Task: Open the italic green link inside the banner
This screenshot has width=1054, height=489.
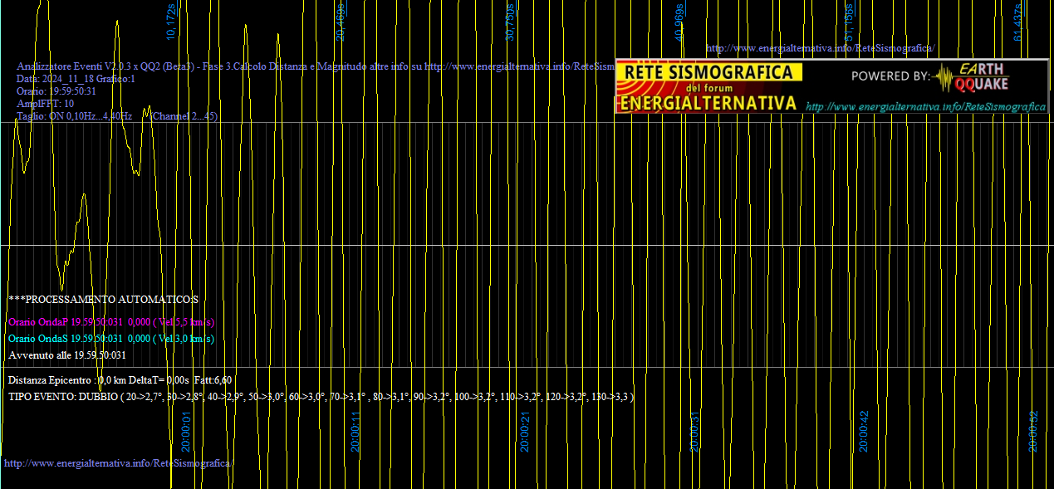Action: point(925,107)
